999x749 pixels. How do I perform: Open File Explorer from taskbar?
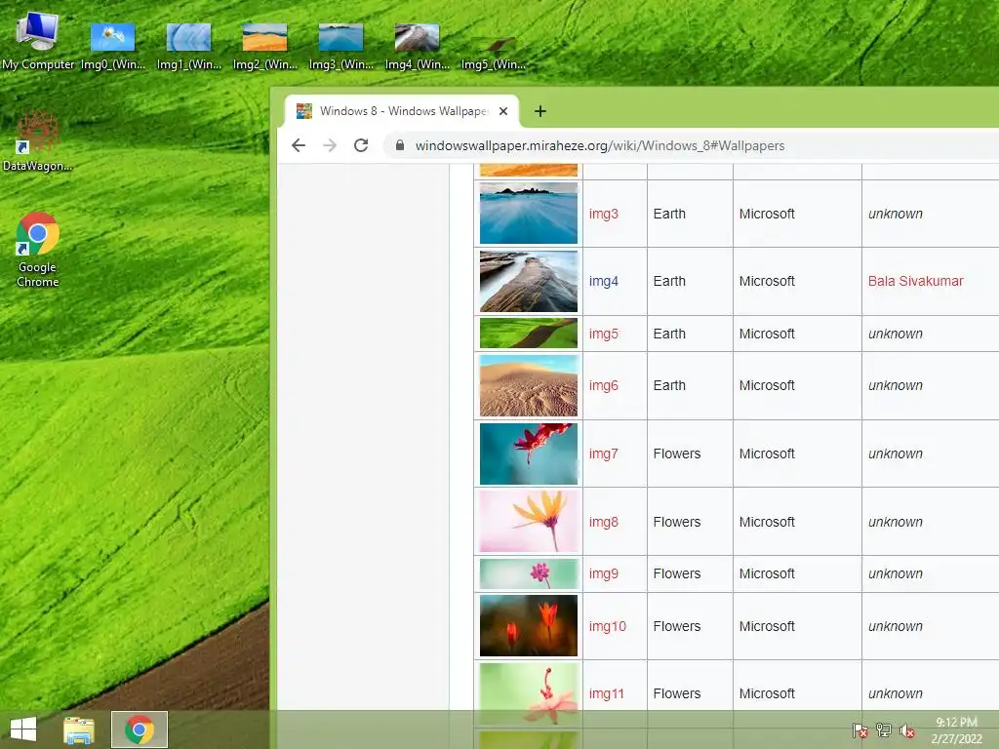pos(79,729)
